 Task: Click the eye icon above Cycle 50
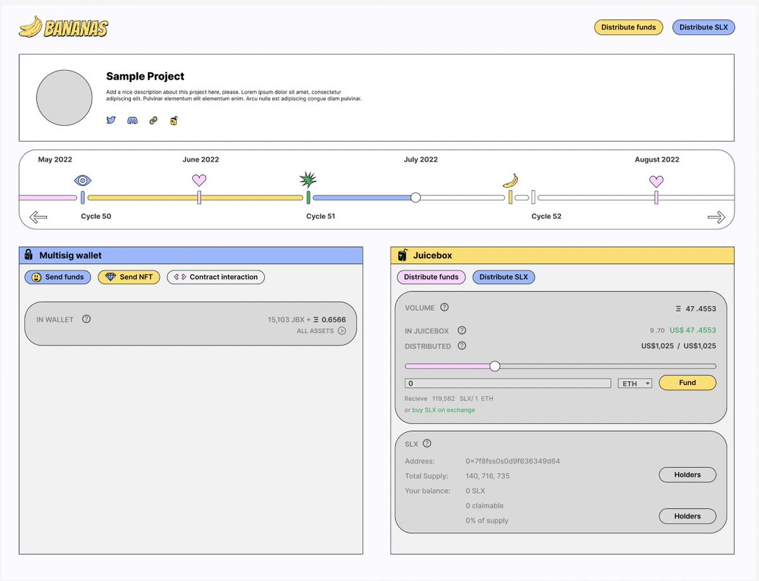[x=83, y=180]
